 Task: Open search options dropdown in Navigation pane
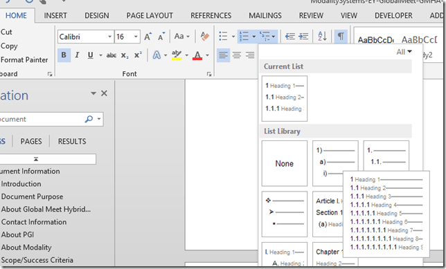click(x=99, y=119)
